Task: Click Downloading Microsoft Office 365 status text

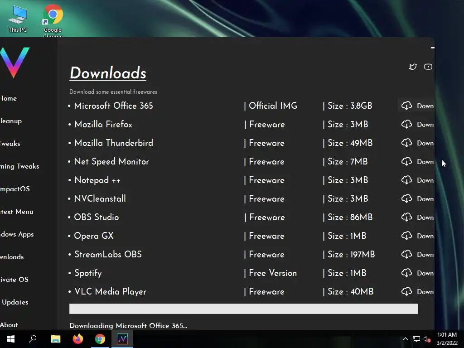Action: pos(128,326)
